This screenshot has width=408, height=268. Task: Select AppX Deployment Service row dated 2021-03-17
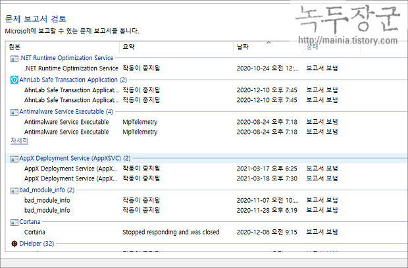pyautogui.click(x=206, y=169)
